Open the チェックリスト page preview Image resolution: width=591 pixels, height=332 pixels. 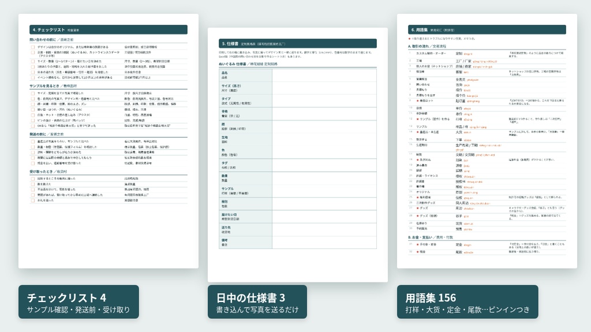[109, 141]
